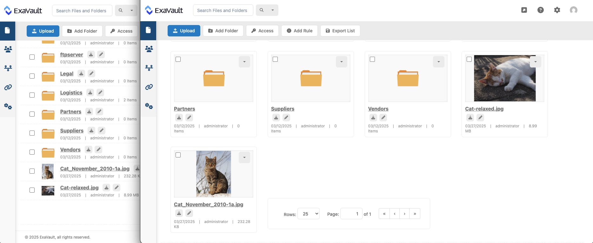The image size is (593, 243).
Task: Open the Cat-relaxed.jpg thumbnail in the right window
Action: click(505, 78)
